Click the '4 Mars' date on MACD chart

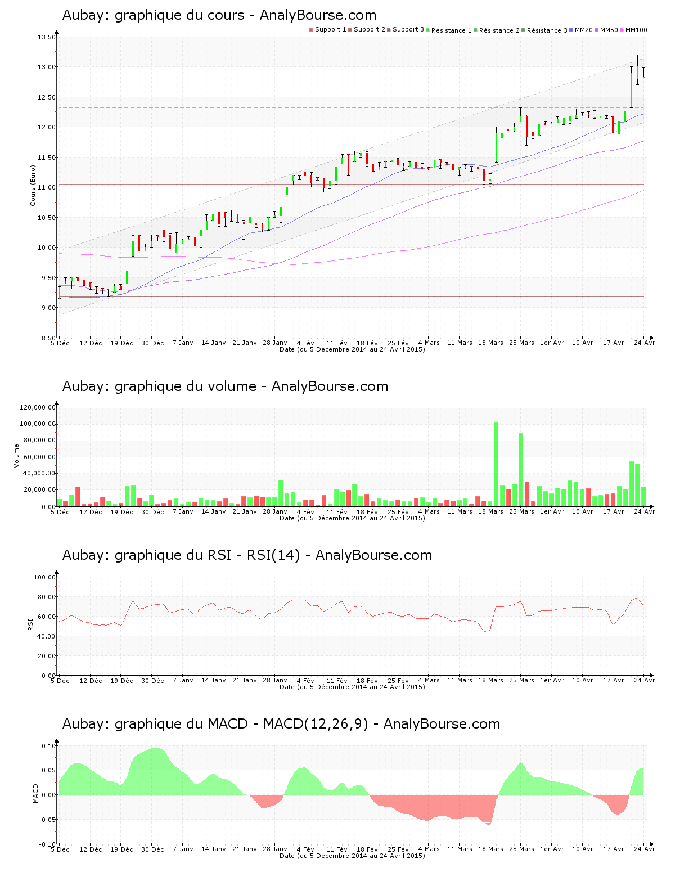pos(429,849)
